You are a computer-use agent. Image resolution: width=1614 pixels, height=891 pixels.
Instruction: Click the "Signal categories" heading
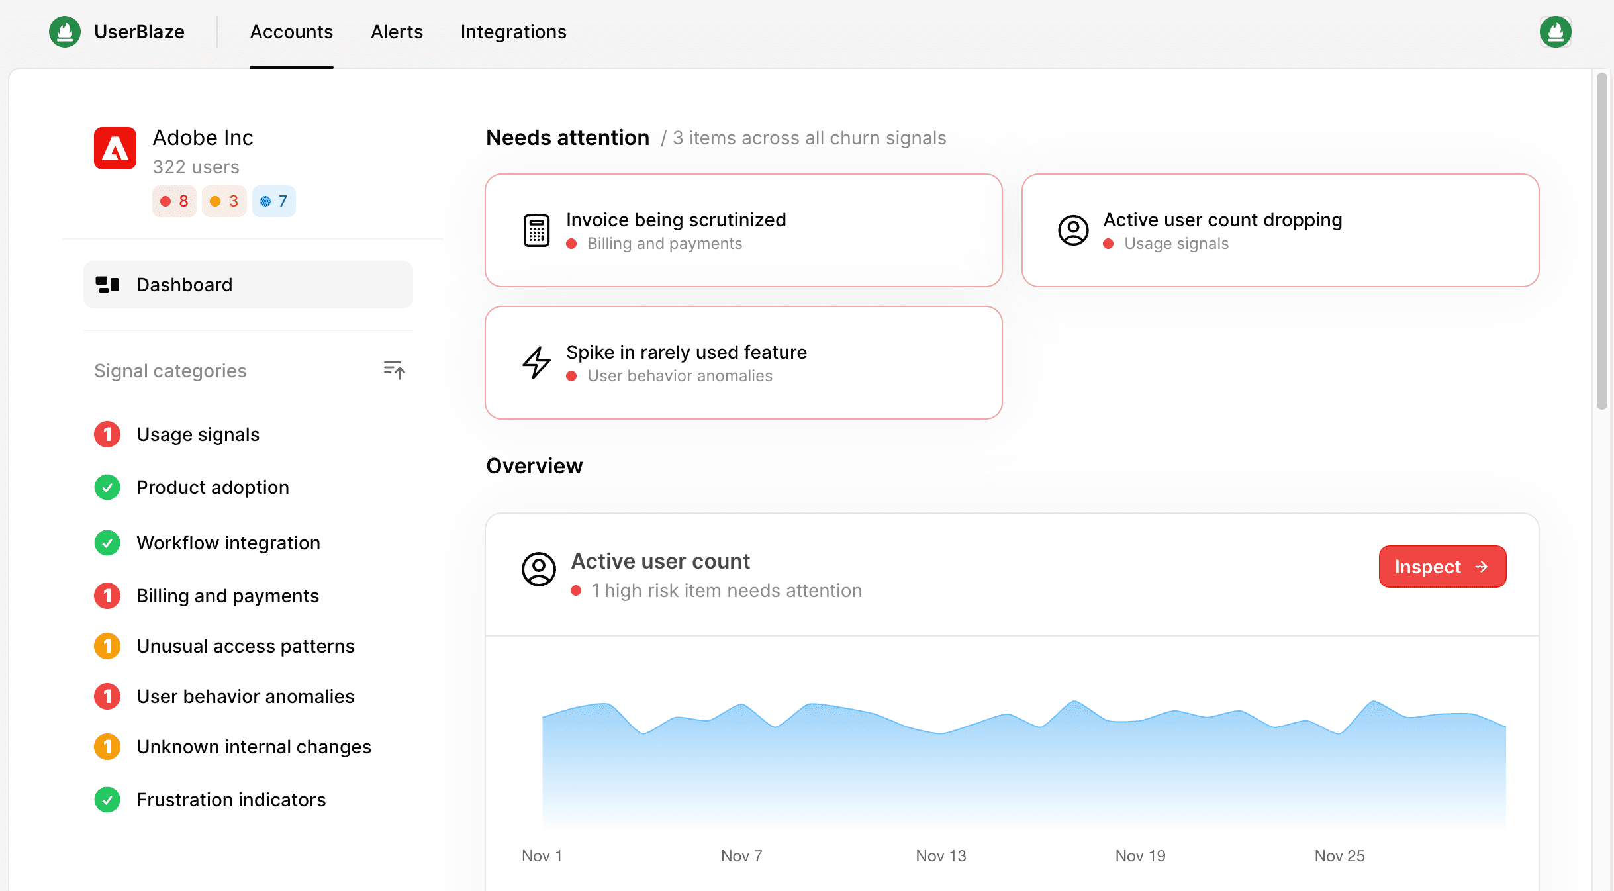pyautogui.click(x=170, y=371)
